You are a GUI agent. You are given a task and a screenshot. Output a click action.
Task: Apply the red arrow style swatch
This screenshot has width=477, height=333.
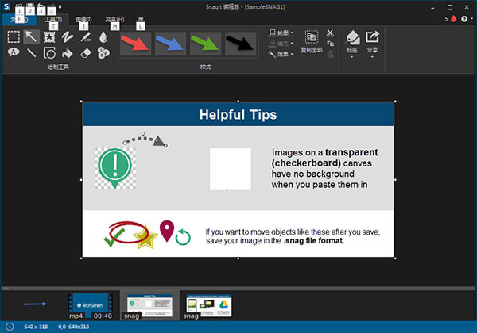(135, 44)
